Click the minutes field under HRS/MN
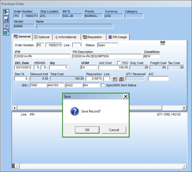This screenshot has width=192, height=172. coord(43,67)
